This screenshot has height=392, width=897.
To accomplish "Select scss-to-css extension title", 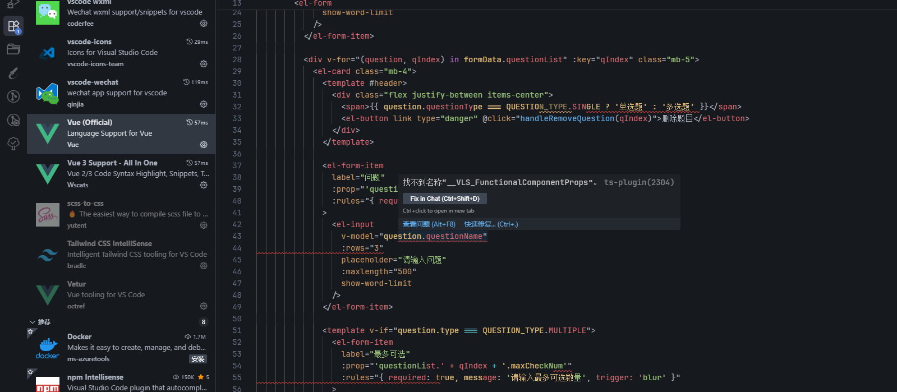I will click(x=85, y=203).
